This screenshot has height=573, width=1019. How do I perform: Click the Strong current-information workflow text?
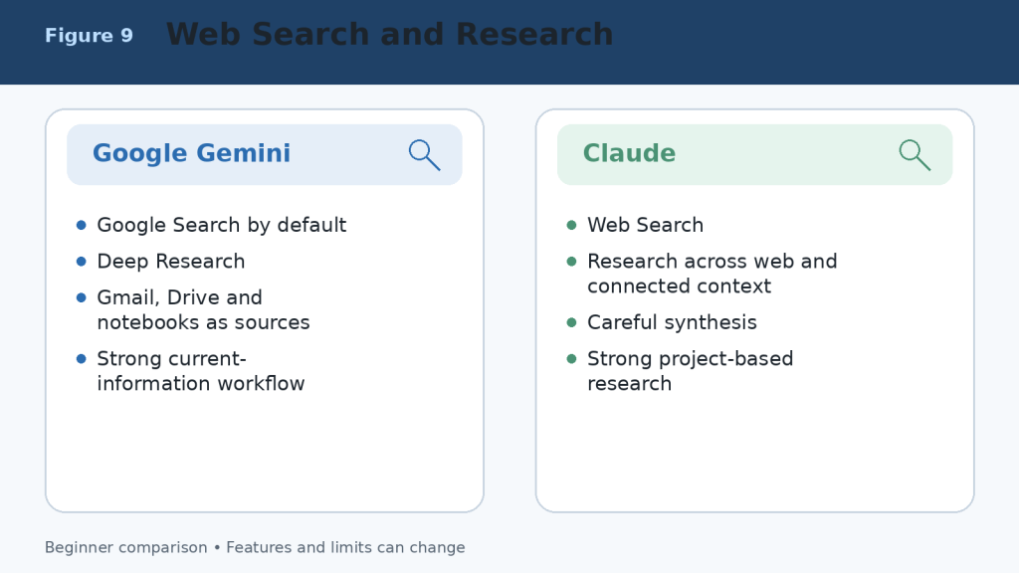pyautogui.click(x=201, y=371)
